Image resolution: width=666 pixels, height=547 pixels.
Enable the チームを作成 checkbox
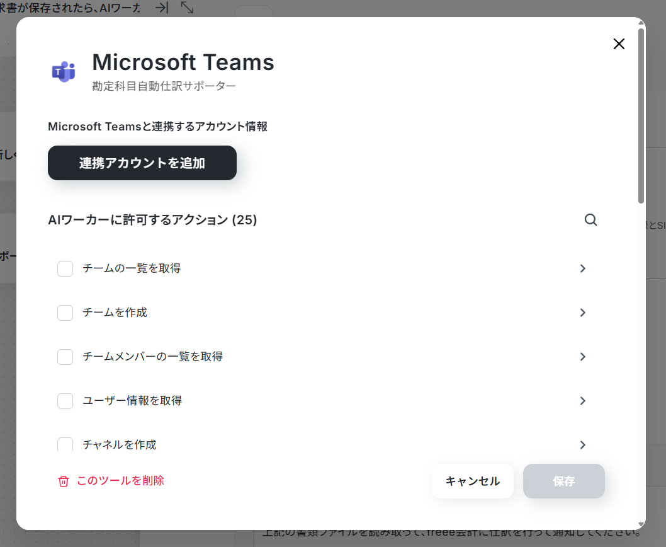65,313
